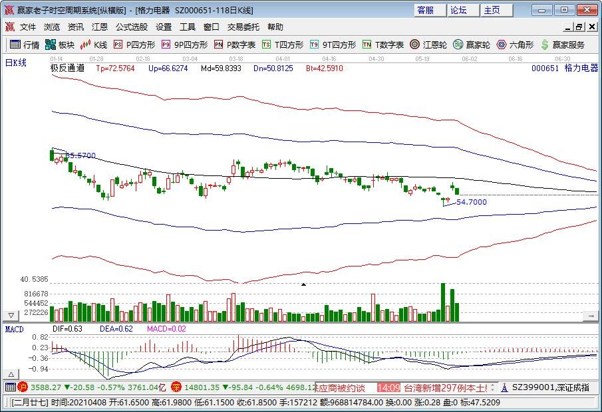Open the 窗口 menu
Image resolution: width=602 pixels, height=412 pixels.
tap(211, 27)
